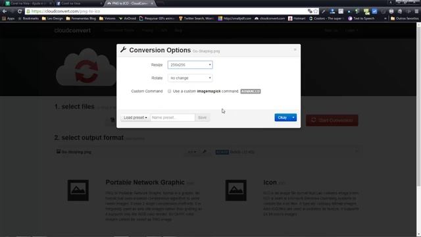Click the Start Conversion button

click(x=332, y=120)
